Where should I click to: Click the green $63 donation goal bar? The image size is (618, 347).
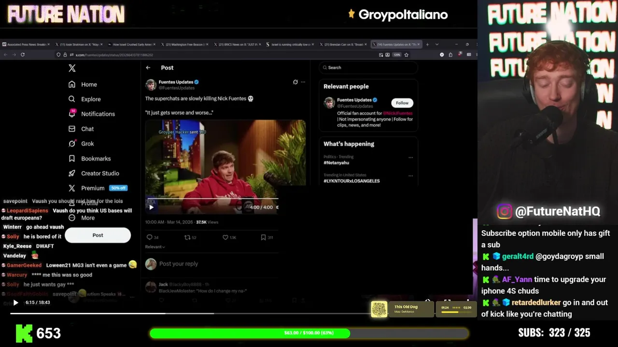(309, 333)
